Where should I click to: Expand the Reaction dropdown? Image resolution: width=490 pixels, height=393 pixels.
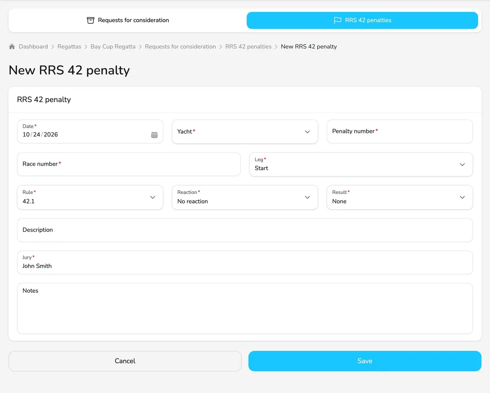(245, 197)
